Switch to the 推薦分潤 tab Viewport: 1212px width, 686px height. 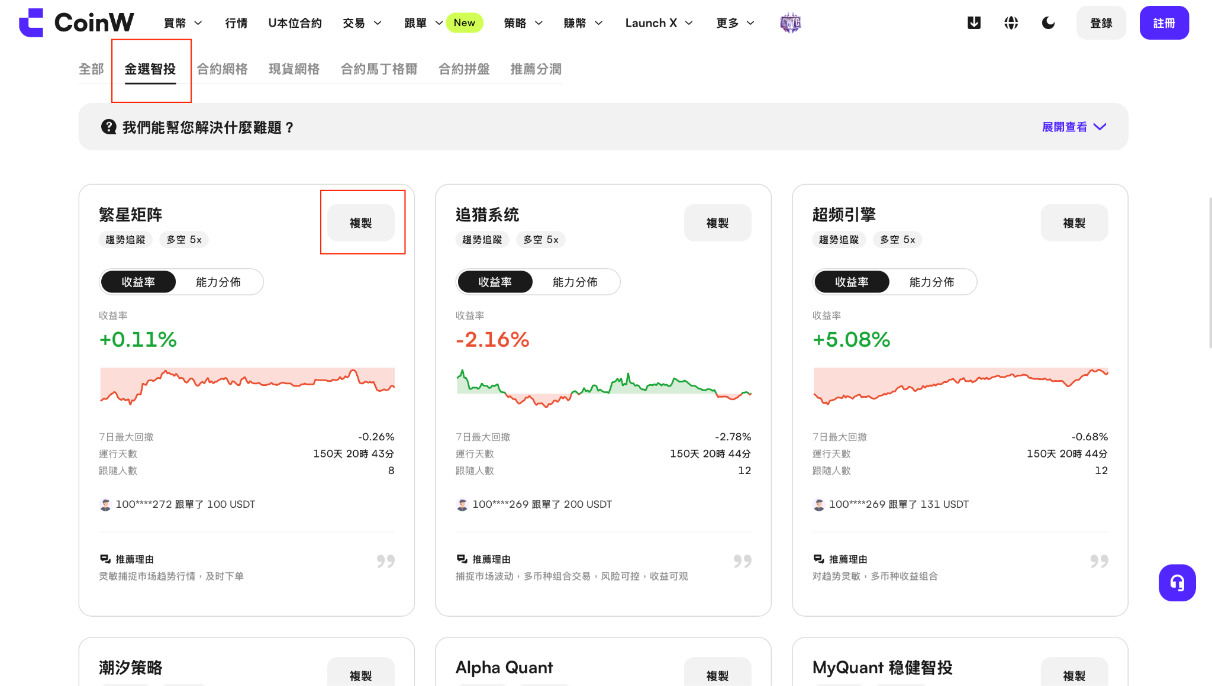click(x=536, y=69)
